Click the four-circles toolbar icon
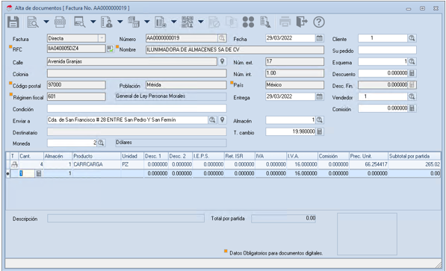 click(x=248, y=22)
